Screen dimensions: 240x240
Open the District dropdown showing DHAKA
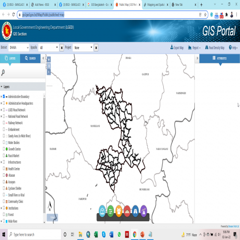click(x=19, y=48)
